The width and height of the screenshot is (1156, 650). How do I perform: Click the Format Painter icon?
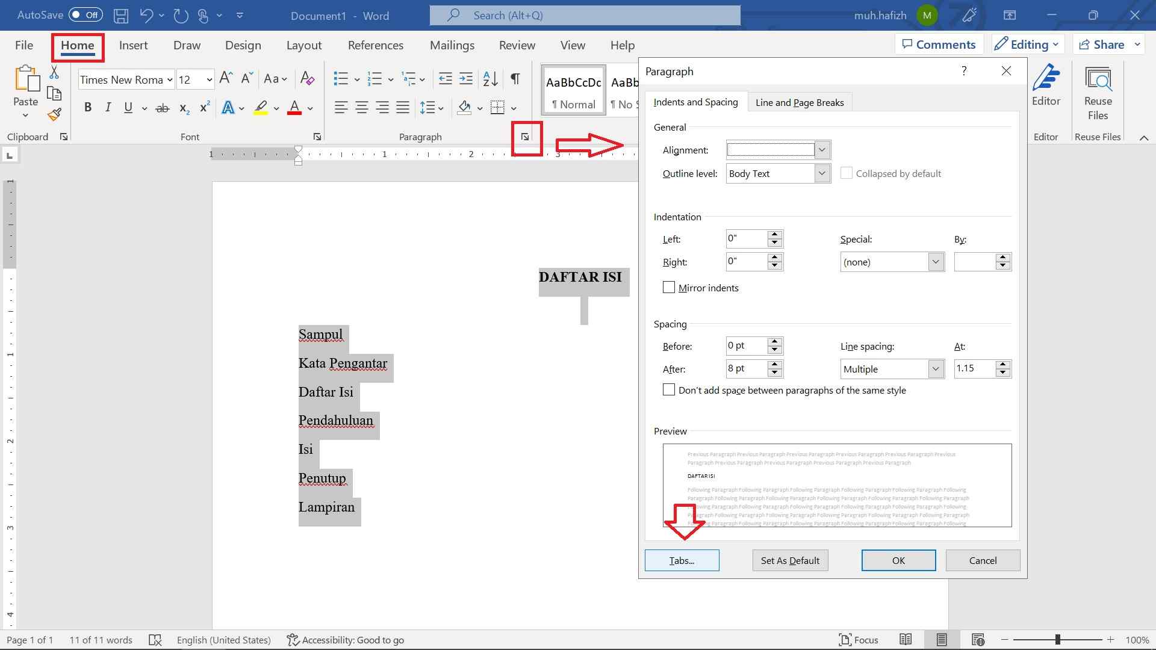[x=54, y=114]
